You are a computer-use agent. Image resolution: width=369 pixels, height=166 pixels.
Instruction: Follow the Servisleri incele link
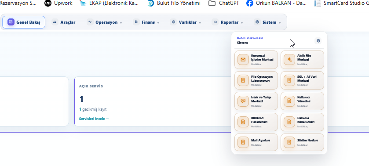tap(94, 119)
